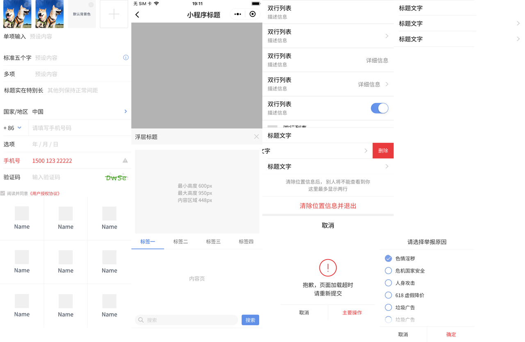
Task: Switch to the 标签三 tab
Action: [213, 242]
